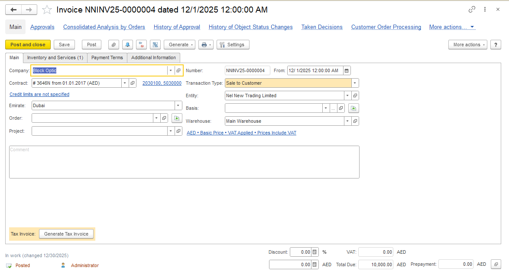Screen dimensions: 509x274
Task: Click ellipsis select button in Basis field
Action: [x=334, y=108]
